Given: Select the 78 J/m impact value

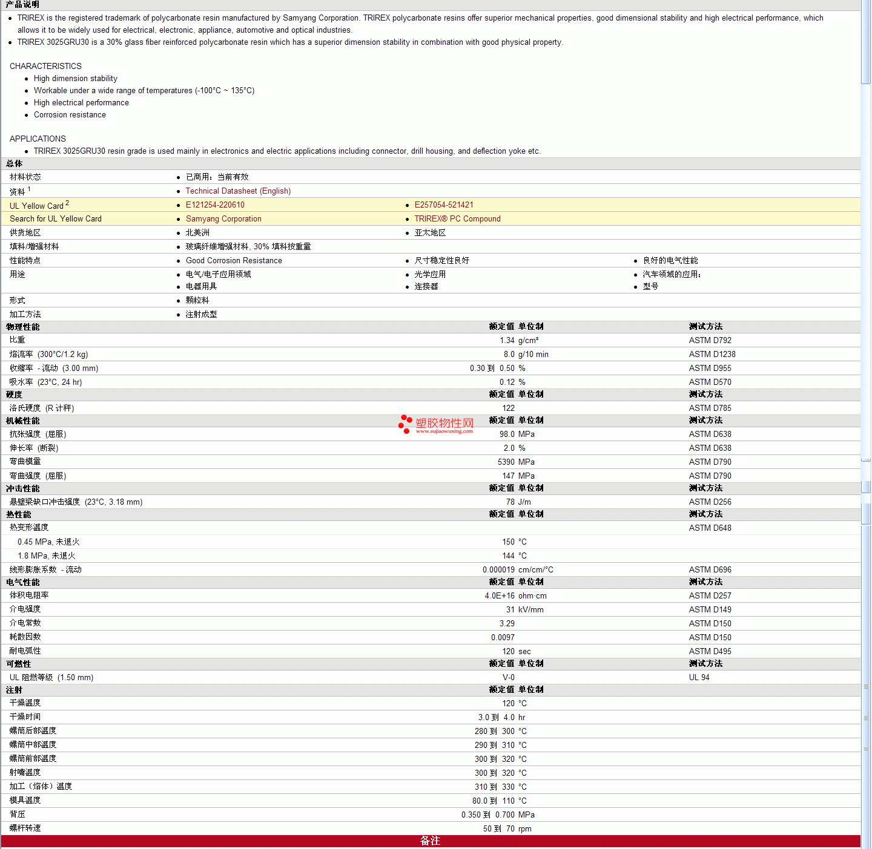Looking at the screenshot, I should (x=519, y=502).
